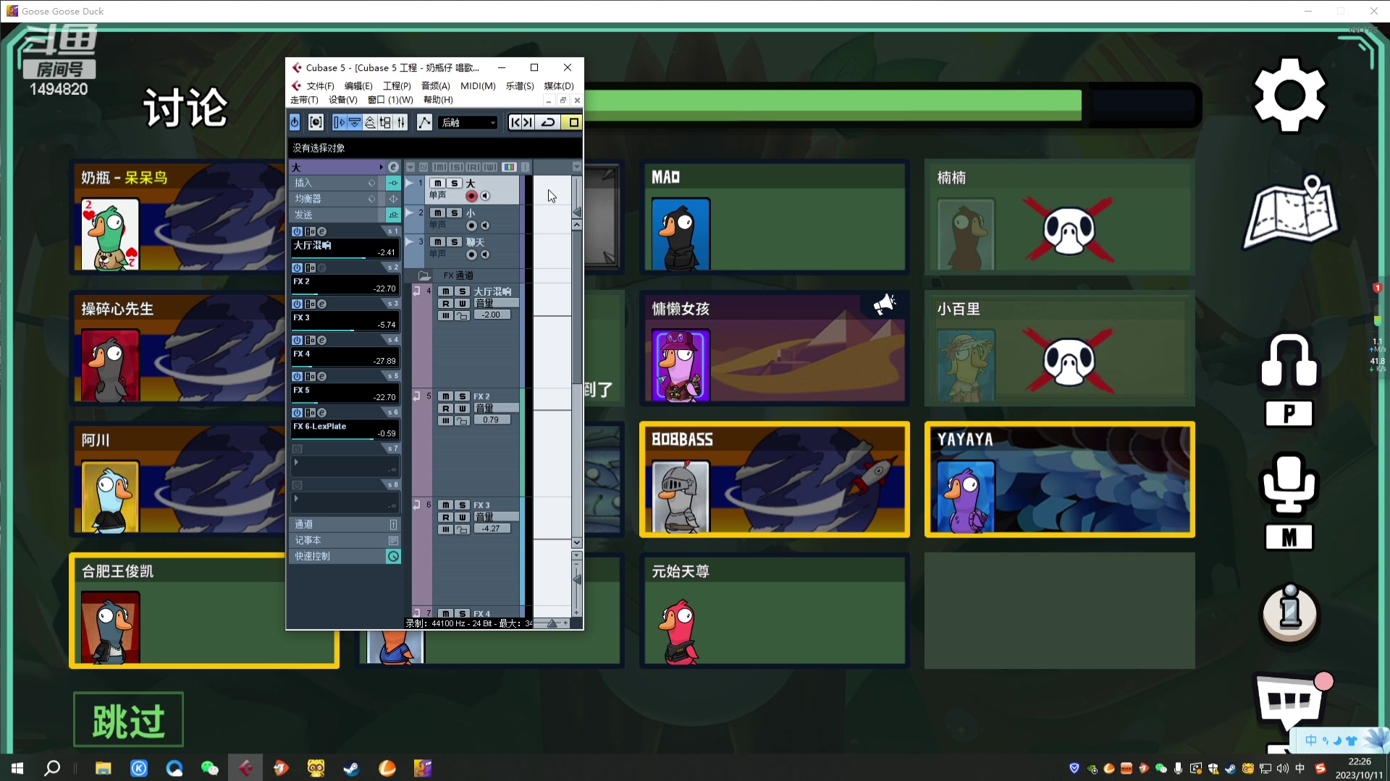Go to next marker in Cubase transport
This screenshot has height=781, width=1390.
(528, 122)
